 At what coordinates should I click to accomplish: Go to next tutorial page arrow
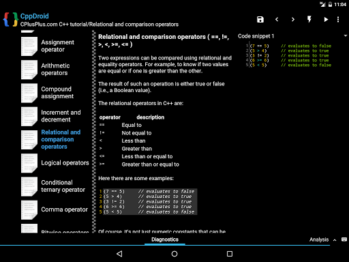click(293, 20)
